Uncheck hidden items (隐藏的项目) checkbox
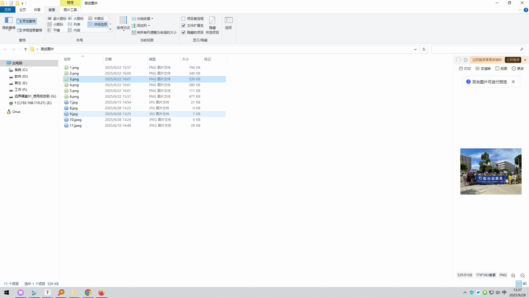Screen dimensions: 529x298 tap(183, 32)
